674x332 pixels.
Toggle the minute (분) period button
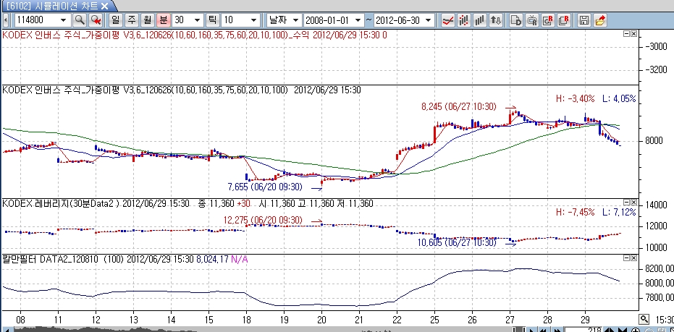click(x=163, y=20)
